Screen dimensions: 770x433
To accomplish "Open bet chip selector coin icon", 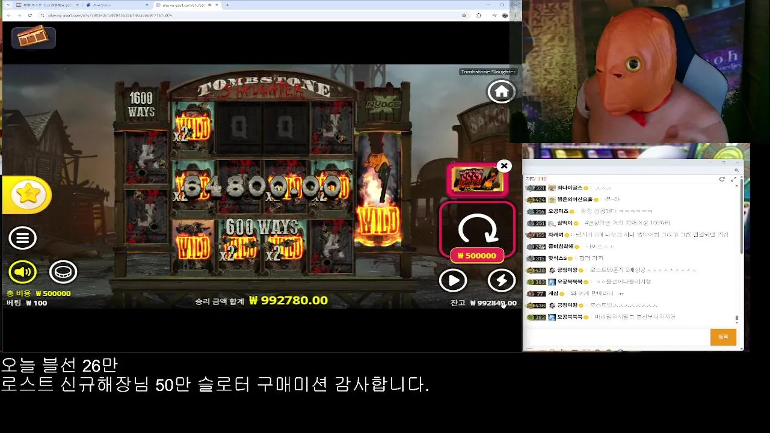I will (63, 272).
